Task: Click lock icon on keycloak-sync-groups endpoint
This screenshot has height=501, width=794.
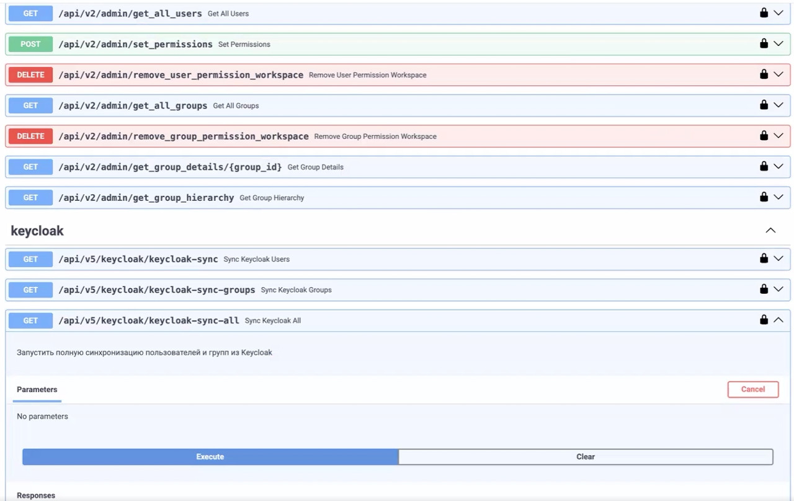Action: [764, 289]
